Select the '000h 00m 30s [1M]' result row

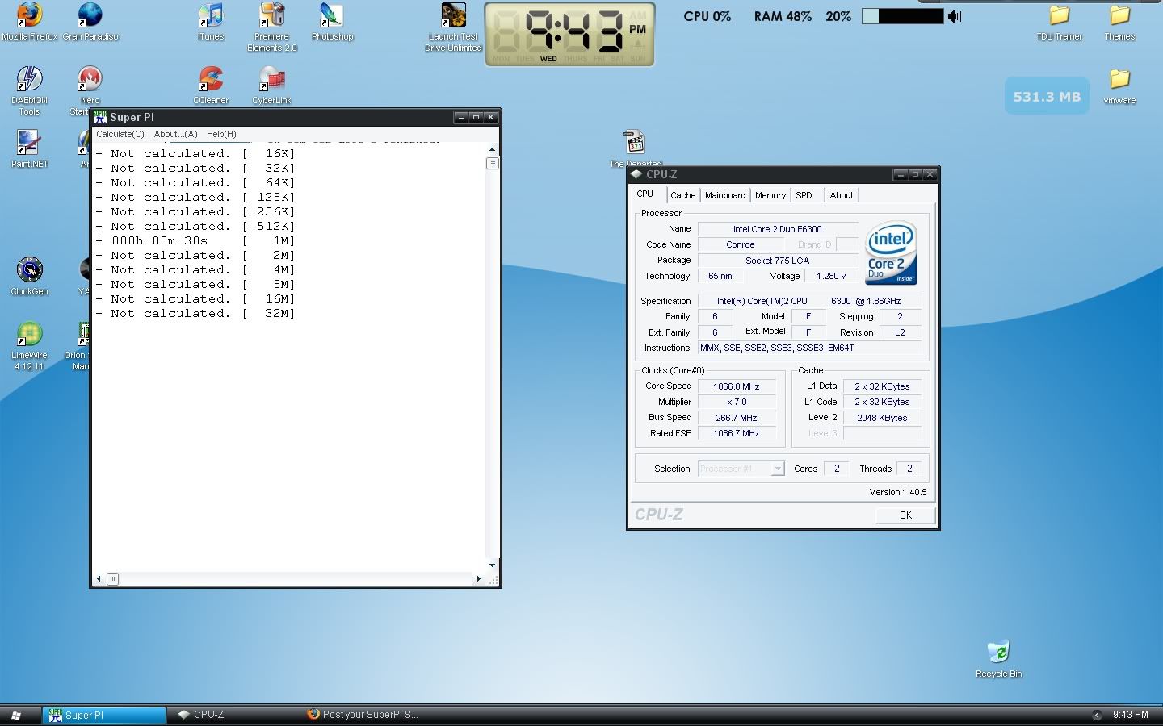coord(195,240)
